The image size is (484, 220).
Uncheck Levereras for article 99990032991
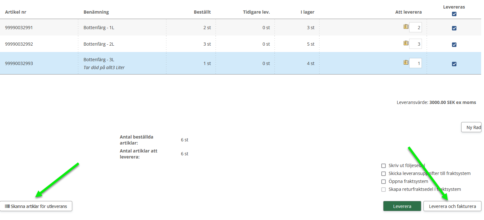tap(454, 28)
